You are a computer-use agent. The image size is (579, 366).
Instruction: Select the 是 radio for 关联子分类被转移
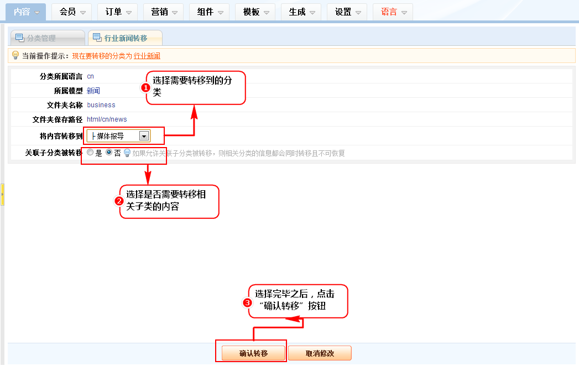point(90,153)
